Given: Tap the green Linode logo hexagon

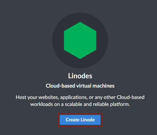Looking at the screenshot, I should pos(80,40).
